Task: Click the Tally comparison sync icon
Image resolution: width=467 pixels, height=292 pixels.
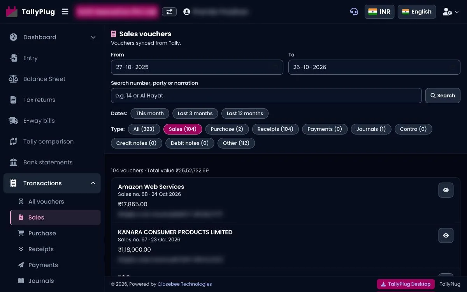Action: coord(14,141)
